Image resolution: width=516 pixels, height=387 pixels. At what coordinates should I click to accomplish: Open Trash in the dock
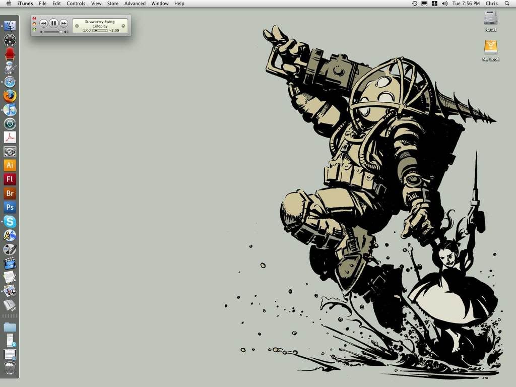[10, 368]
